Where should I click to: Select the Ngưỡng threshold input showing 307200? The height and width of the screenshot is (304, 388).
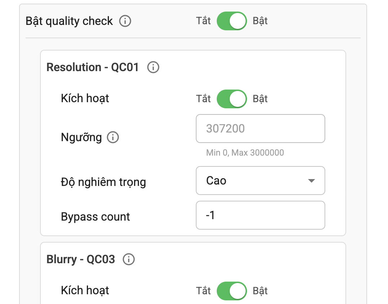click(260, 129)
